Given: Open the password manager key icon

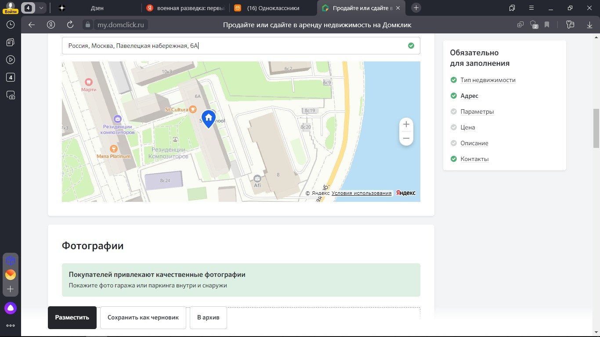Looking at the screenshot, I should 571,25.
